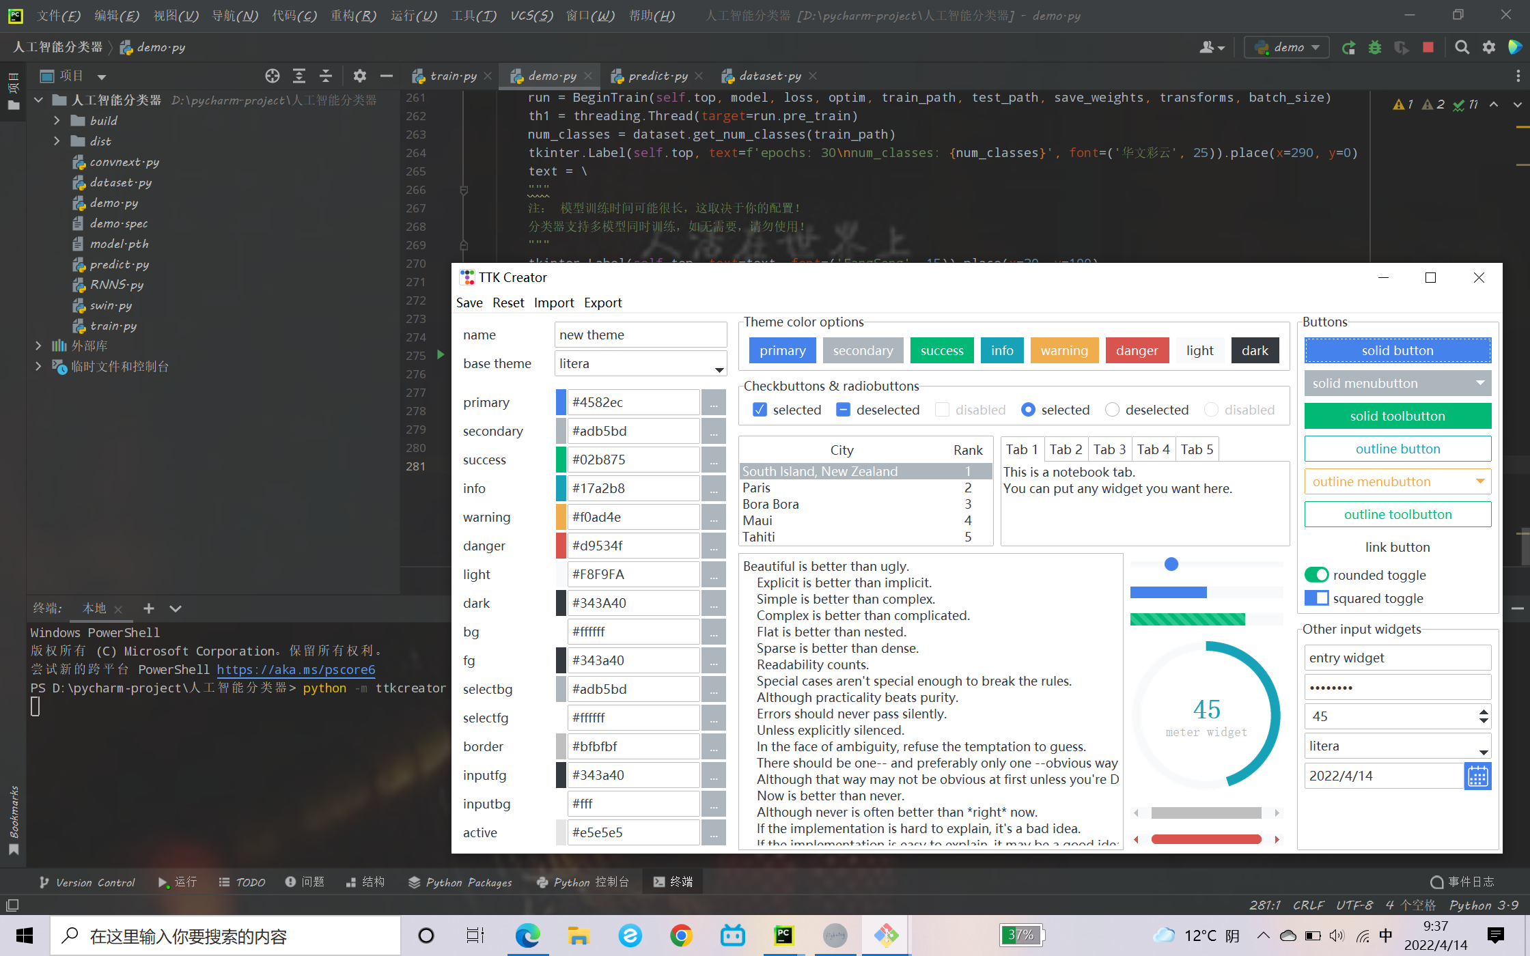Add a new terminal tab with plus icon

tap(148, 608)
